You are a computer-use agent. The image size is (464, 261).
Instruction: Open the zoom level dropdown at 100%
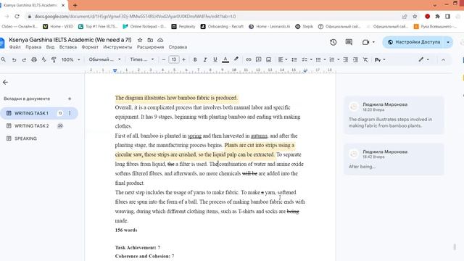pyautogui.click(x=71, y=59)
